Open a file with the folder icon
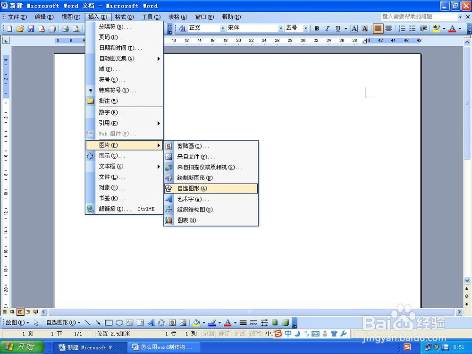The image size is (472, 354). pos(20,29)
